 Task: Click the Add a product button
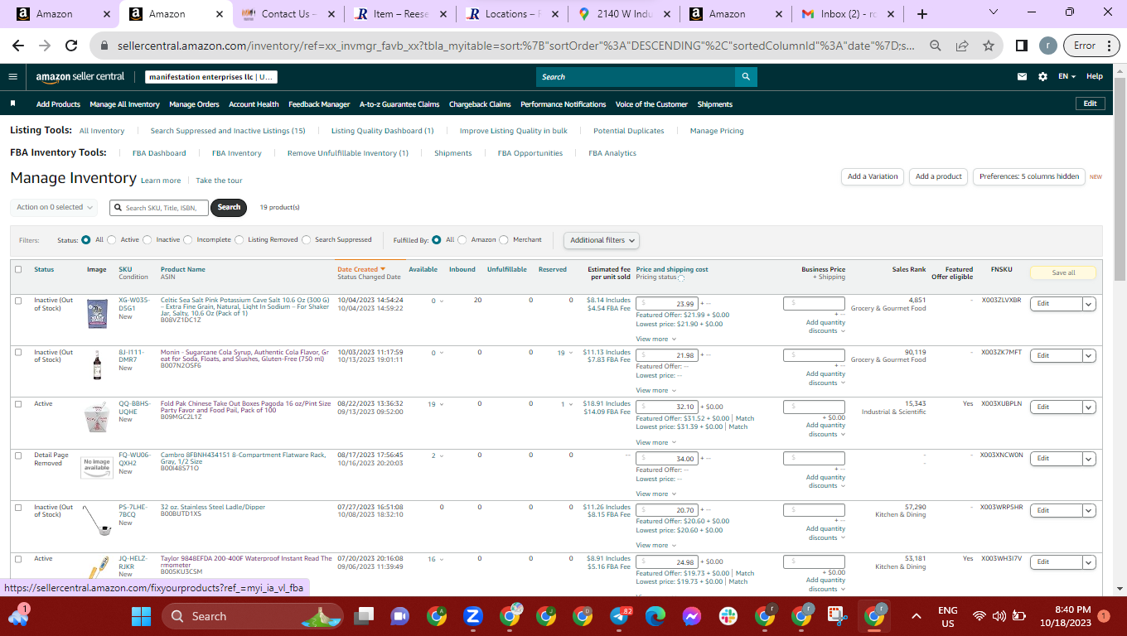point(939,176)
